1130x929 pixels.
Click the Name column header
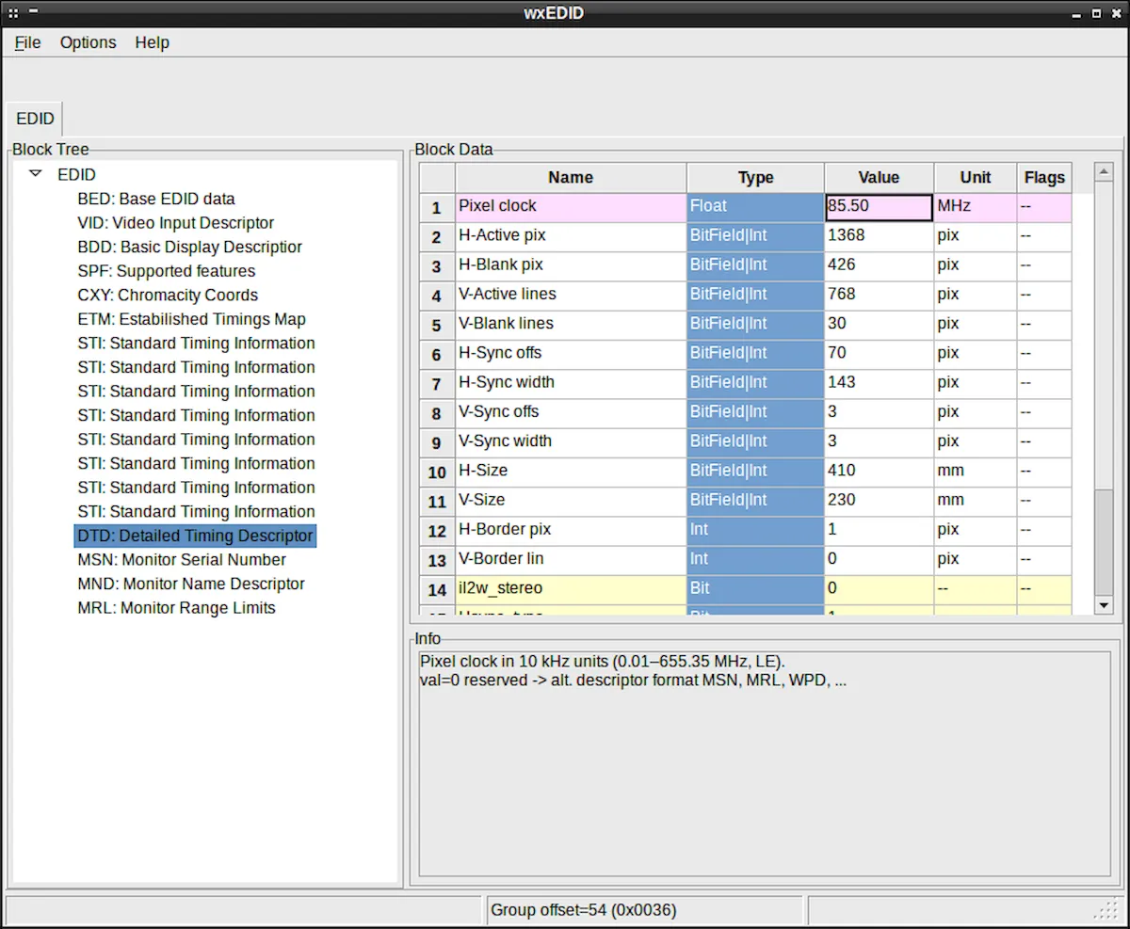571,177
